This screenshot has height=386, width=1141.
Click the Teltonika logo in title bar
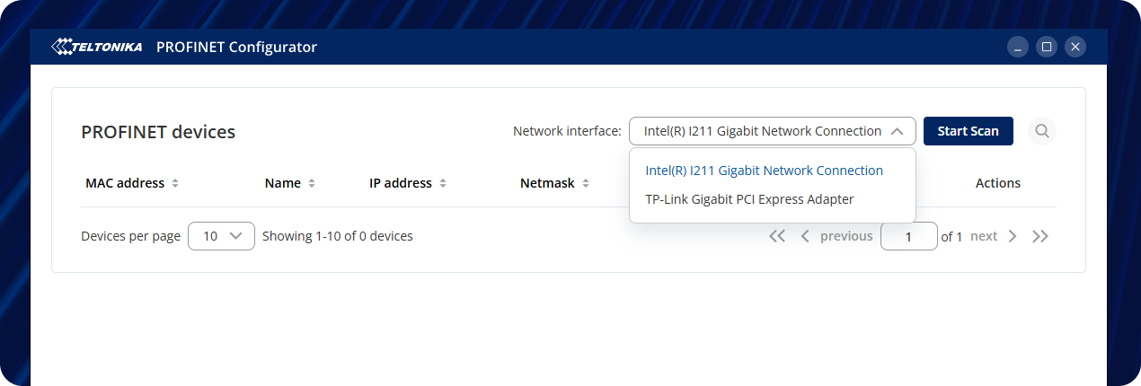pos(98,47)
